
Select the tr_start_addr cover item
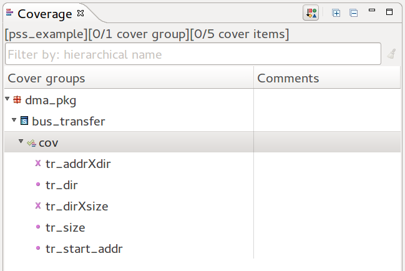(x=84, y=249)
